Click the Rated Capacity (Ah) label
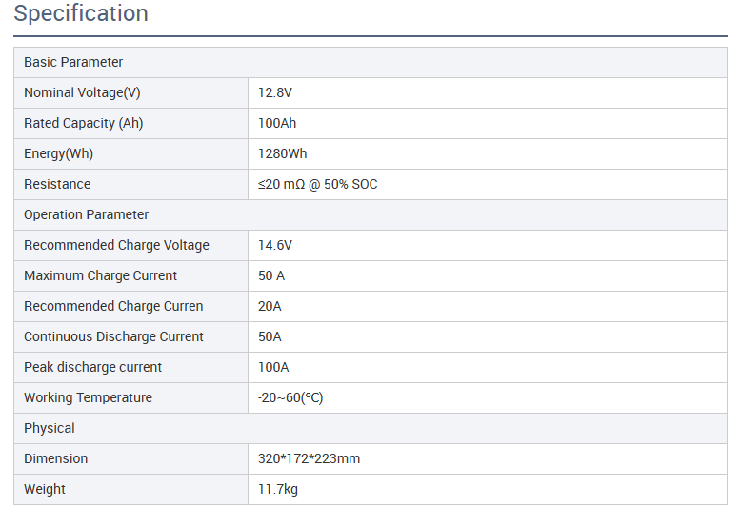The height and width of the screenshot is (508, 741). (84, 123)
